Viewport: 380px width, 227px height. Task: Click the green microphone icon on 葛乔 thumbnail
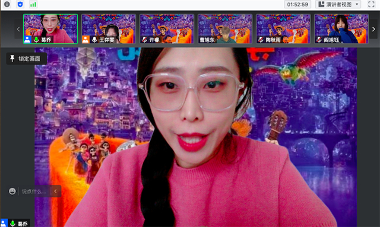tap(36, 40)
